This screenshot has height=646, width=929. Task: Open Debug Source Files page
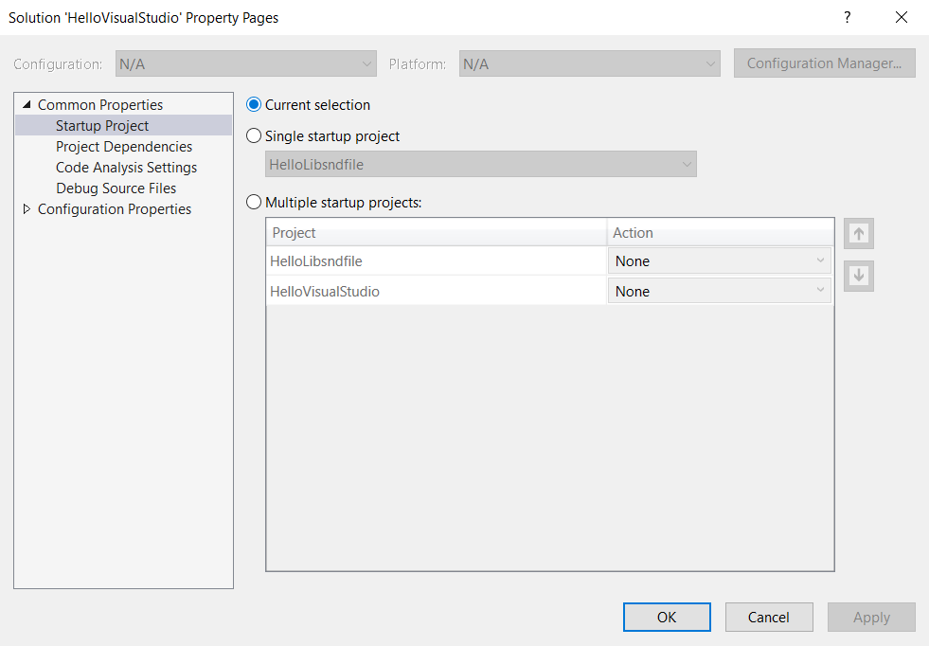pyautogui.click(x=116, y=188)
